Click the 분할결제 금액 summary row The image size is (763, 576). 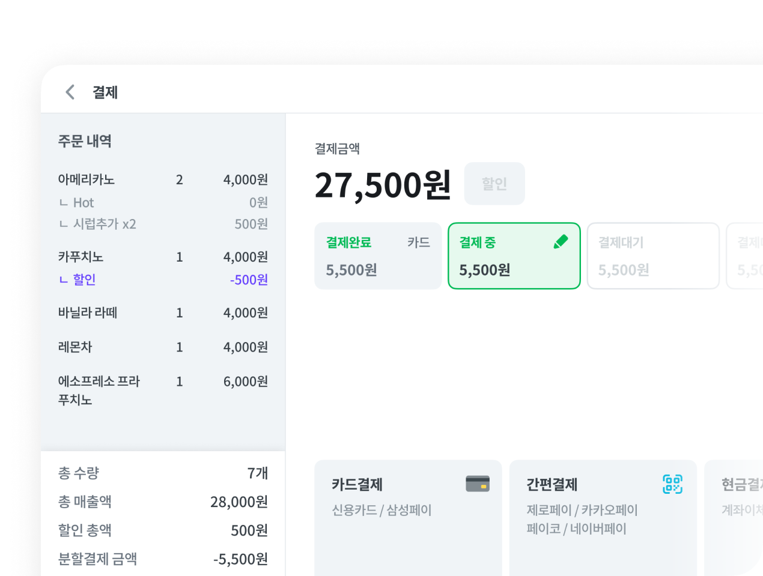click(163, 559)
